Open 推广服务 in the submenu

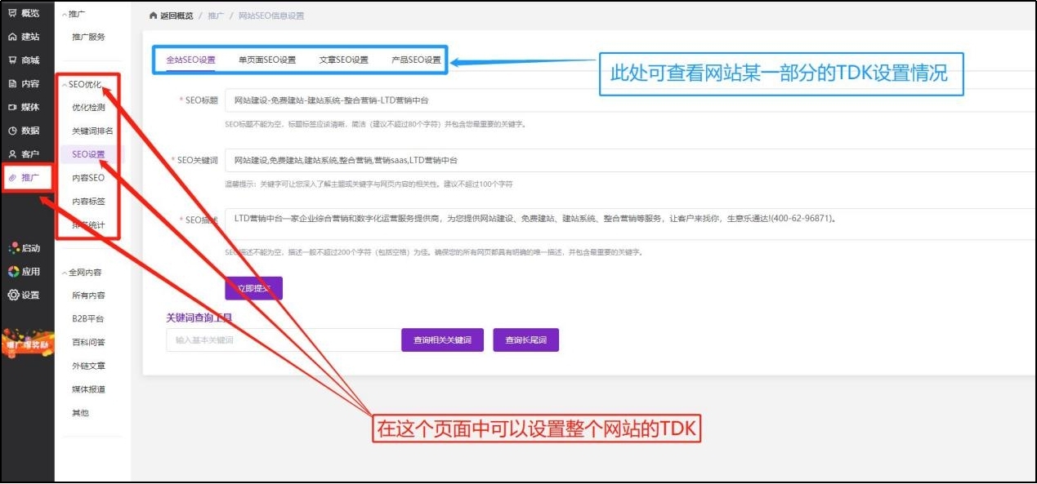click(88, 38)
